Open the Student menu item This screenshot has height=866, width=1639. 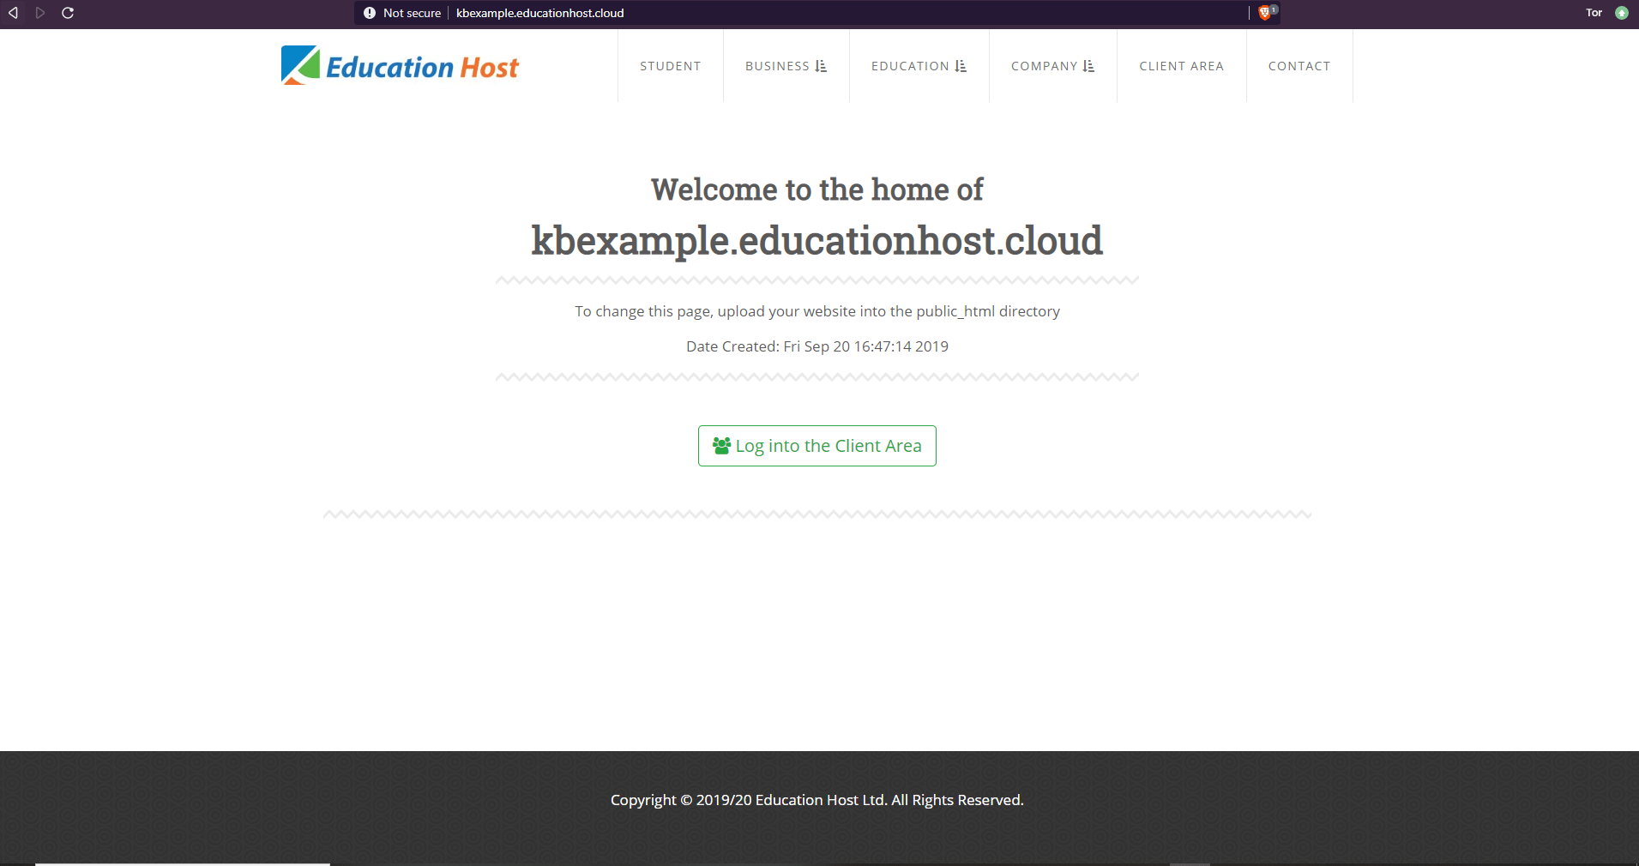click(x=671, y=66)
